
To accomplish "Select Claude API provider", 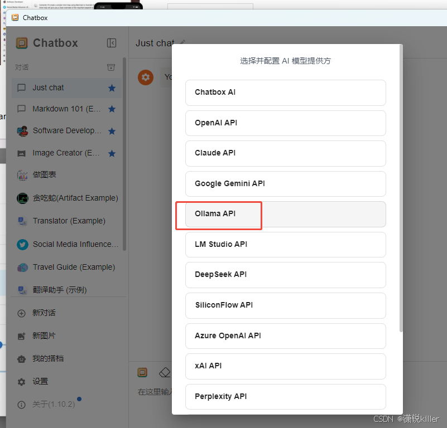I will click(x=285, y=153).
